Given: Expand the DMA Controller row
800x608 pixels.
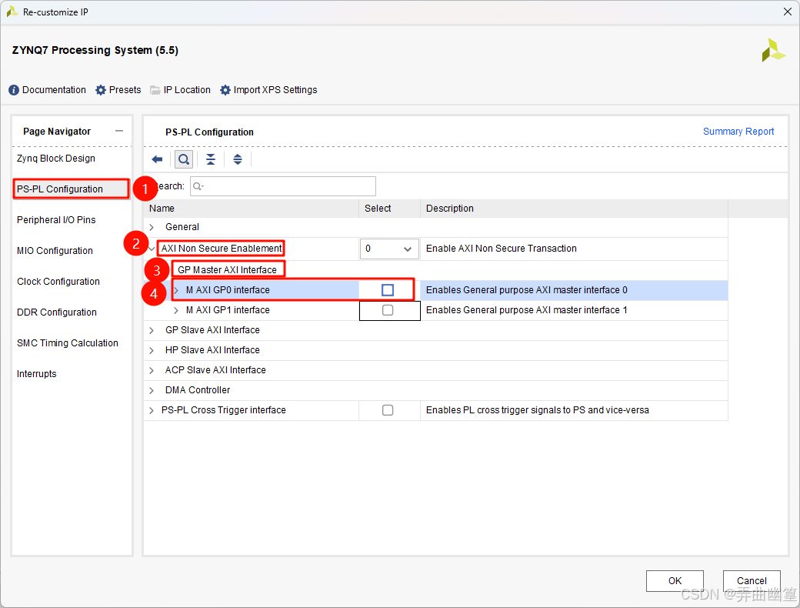Looking at the screenshot, I should coord(152,390).
